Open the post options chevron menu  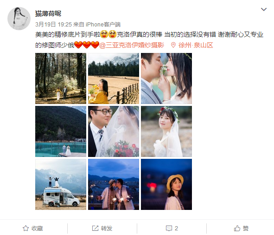264,9
